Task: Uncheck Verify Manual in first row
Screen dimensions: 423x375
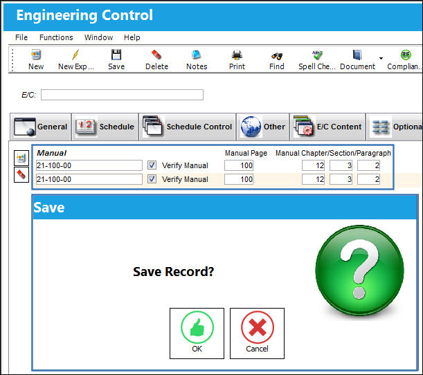Action: pyautogui.click(x=152, y=165)
